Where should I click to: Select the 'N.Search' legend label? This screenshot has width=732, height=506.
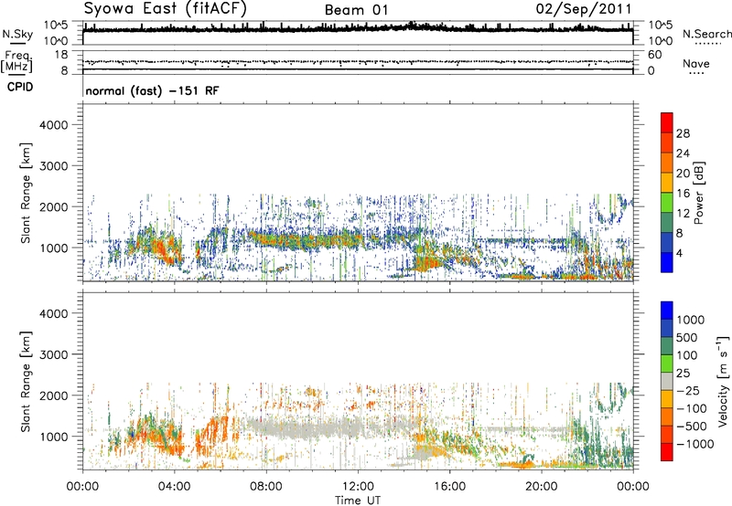706,34
